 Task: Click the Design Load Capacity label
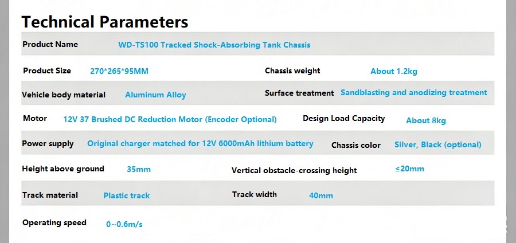click(x=344, y=119)
